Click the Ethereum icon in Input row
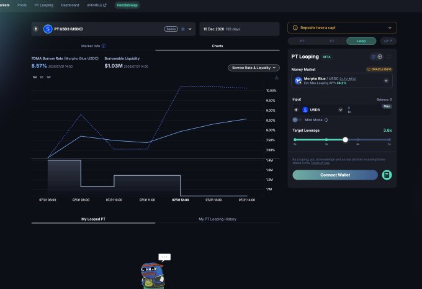Viewport: 422px width, 289px height. click(296, 110)
